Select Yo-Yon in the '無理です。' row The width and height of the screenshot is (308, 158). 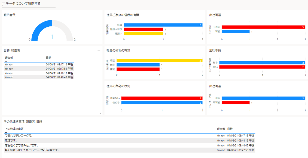pyautogui.click(x=221, y=140)
